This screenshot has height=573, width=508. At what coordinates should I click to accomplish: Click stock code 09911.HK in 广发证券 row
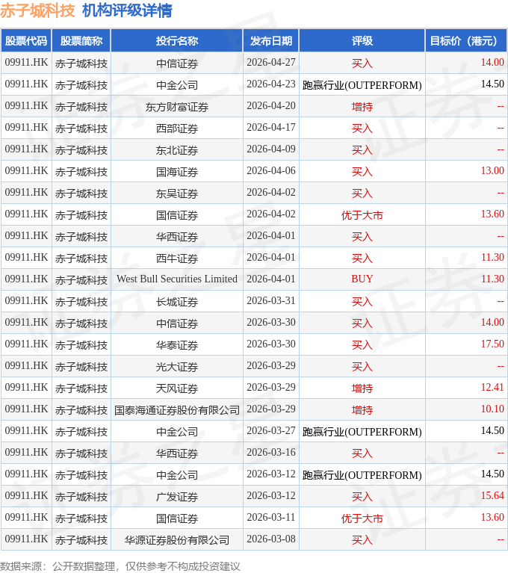pos(26,495)
